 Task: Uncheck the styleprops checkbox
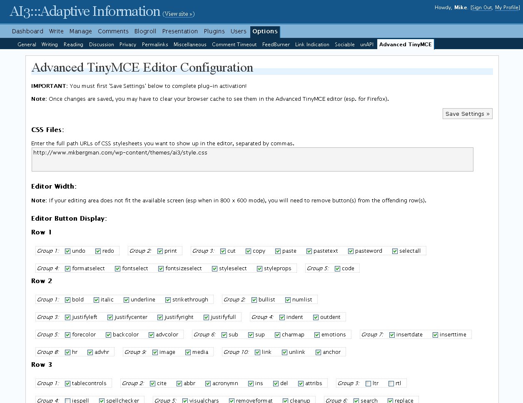pos(259,269)
